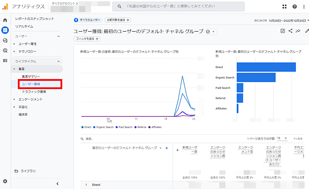309x189 pixels.
Task: Open the Insights sparkline icon
Action: (298, 31)
